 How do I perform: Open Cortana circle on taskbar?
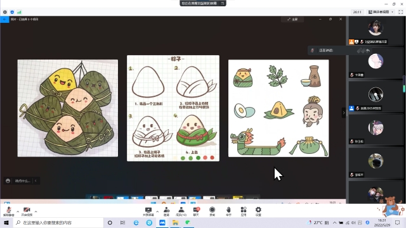point(110,222)
